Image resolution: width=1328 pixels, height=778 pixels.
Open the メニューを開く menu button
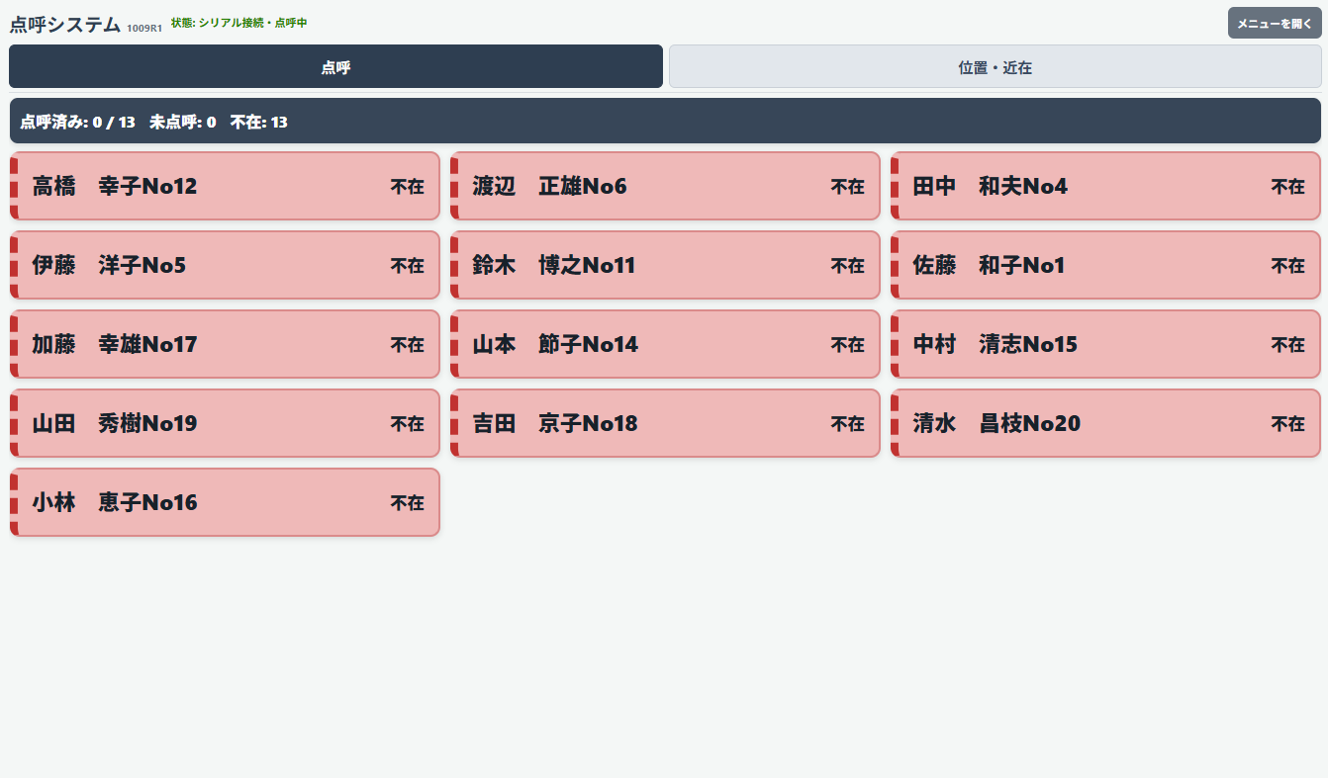click(1275, 23)
